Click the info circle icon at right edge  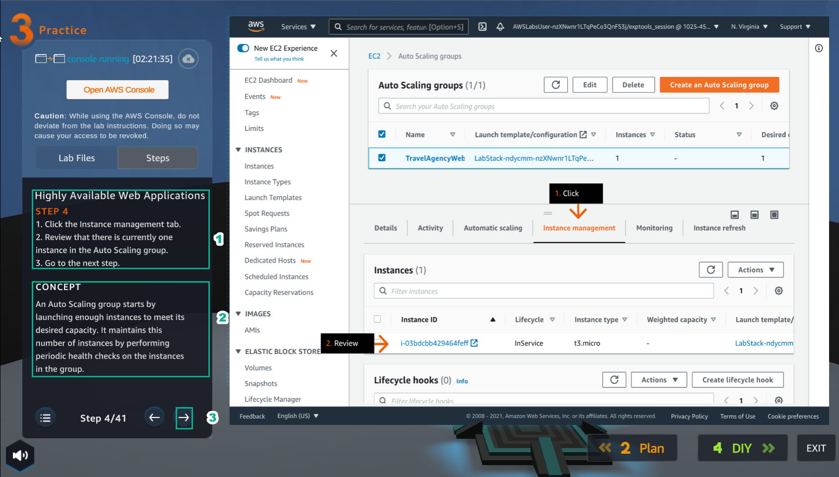(x=819, y=48)
